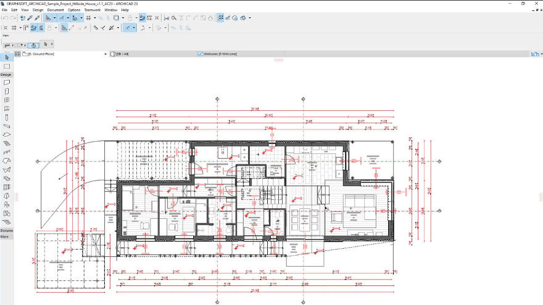Switch to the 3D / All tab
Screen dimensions: 543x305
[122, 54]
